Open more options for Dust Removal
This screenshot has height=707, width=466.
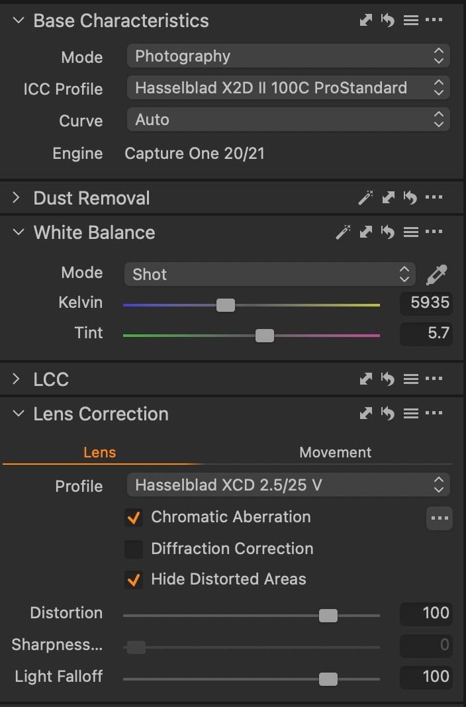click(434, 197)
